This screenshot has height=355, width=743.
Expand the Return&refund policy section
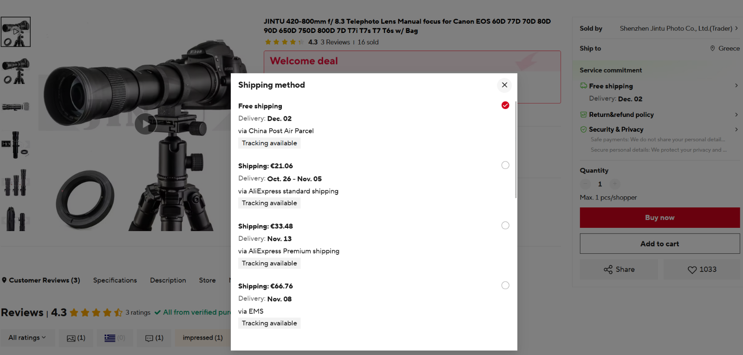tap(736, 115)
